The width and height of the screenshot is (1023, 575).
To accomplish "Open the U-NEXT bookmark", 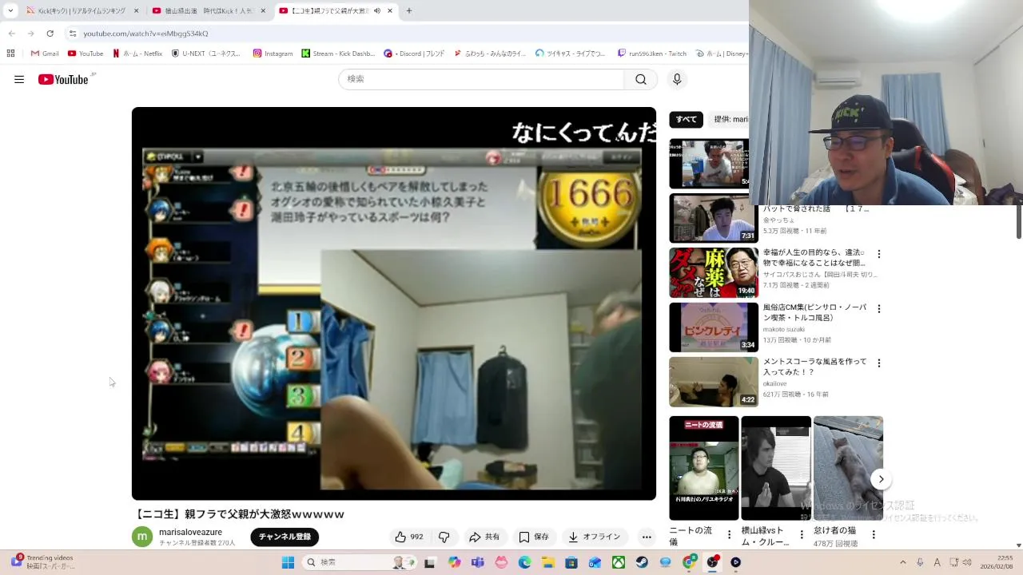I will 205,54.
